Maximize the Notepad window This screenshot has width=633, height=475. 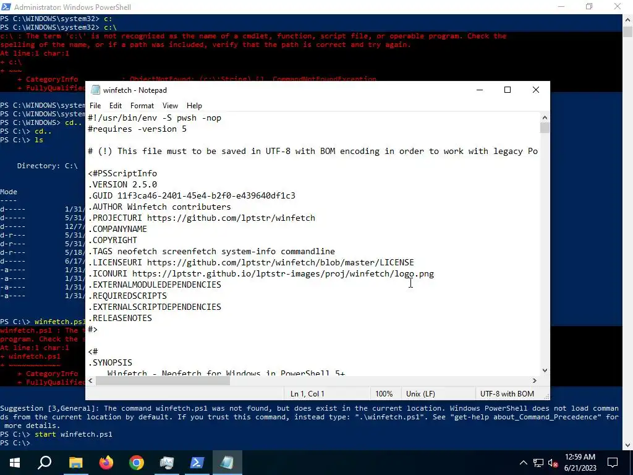coord(508,90)
